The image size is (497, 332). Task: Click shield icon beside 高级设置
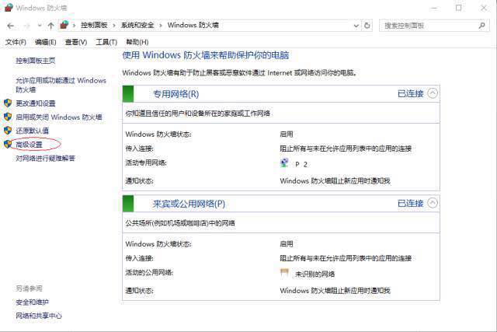tap(8, 144)
